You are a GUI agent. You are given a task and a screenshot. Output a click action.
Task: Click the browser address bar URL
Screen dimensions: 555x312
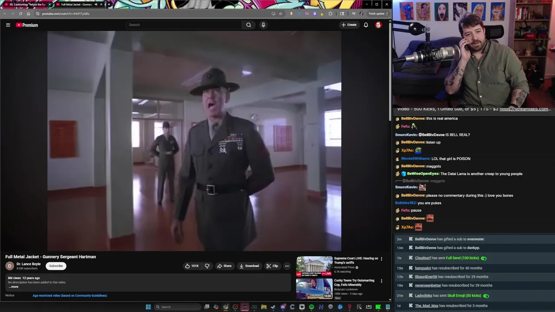65,13
